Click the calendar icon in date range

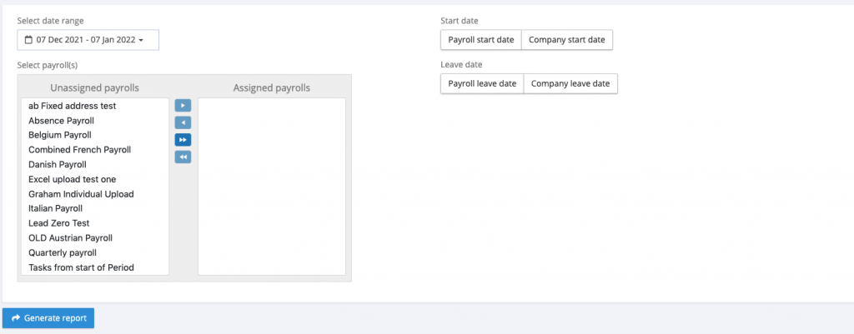pyautogui.click(x=28, y=40)
